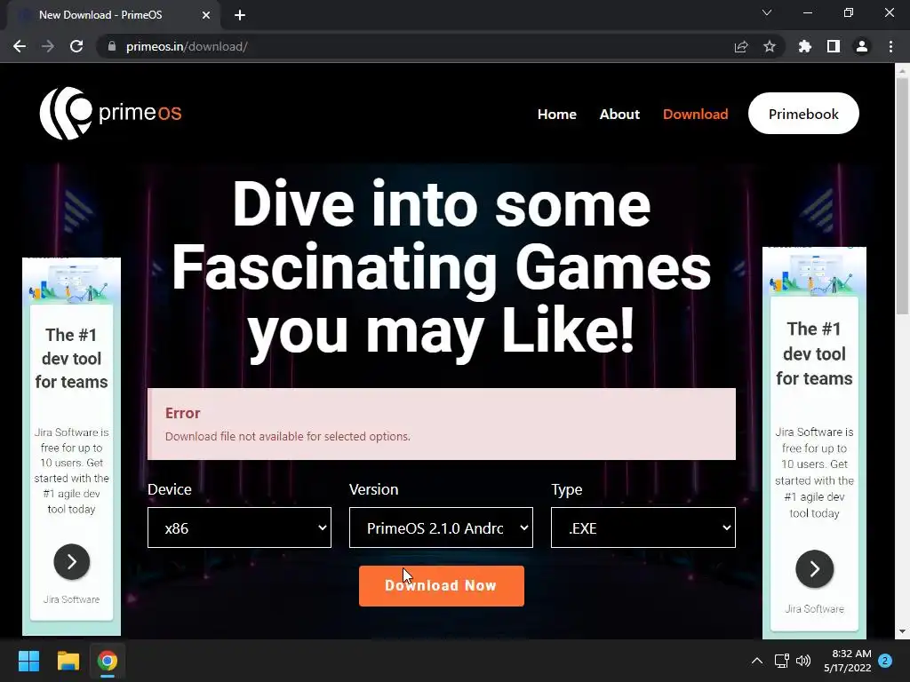910x682 pixels.
Task: Open the About nav link
Action: (619, 115)
